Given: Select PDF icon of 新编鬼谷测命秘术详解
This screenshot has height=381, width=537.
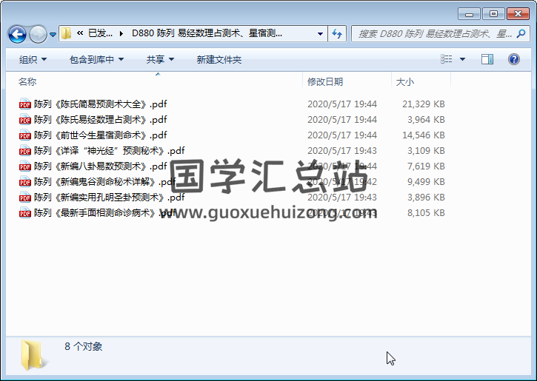Looking at the screenshot, I should [25, 181].
